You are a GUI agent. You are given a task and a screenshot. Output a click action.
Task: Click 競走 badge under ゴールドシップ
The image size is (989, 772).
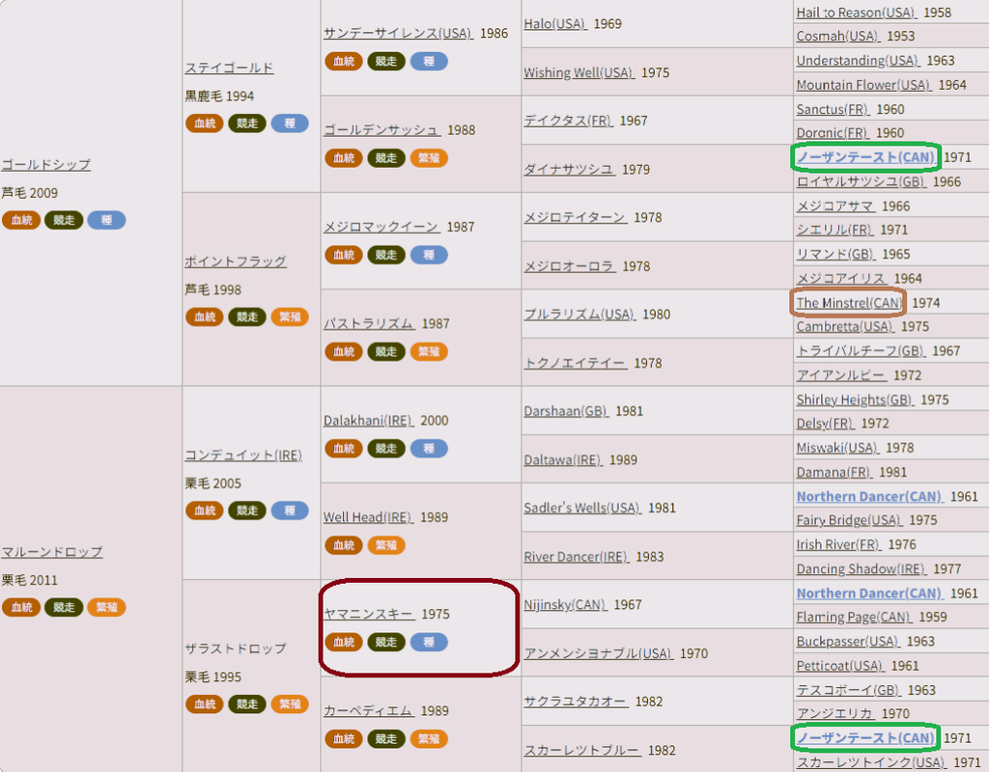pyautogui.click(x=64, y=220)
